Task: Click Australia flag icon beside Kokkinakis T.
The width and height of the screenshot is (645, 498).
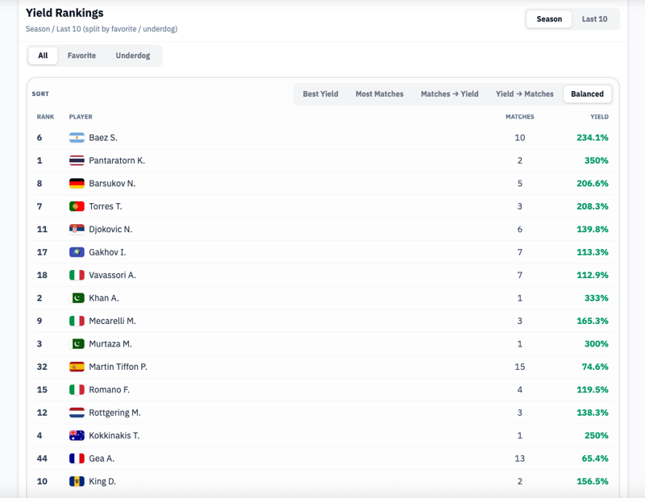Action: 77,436
